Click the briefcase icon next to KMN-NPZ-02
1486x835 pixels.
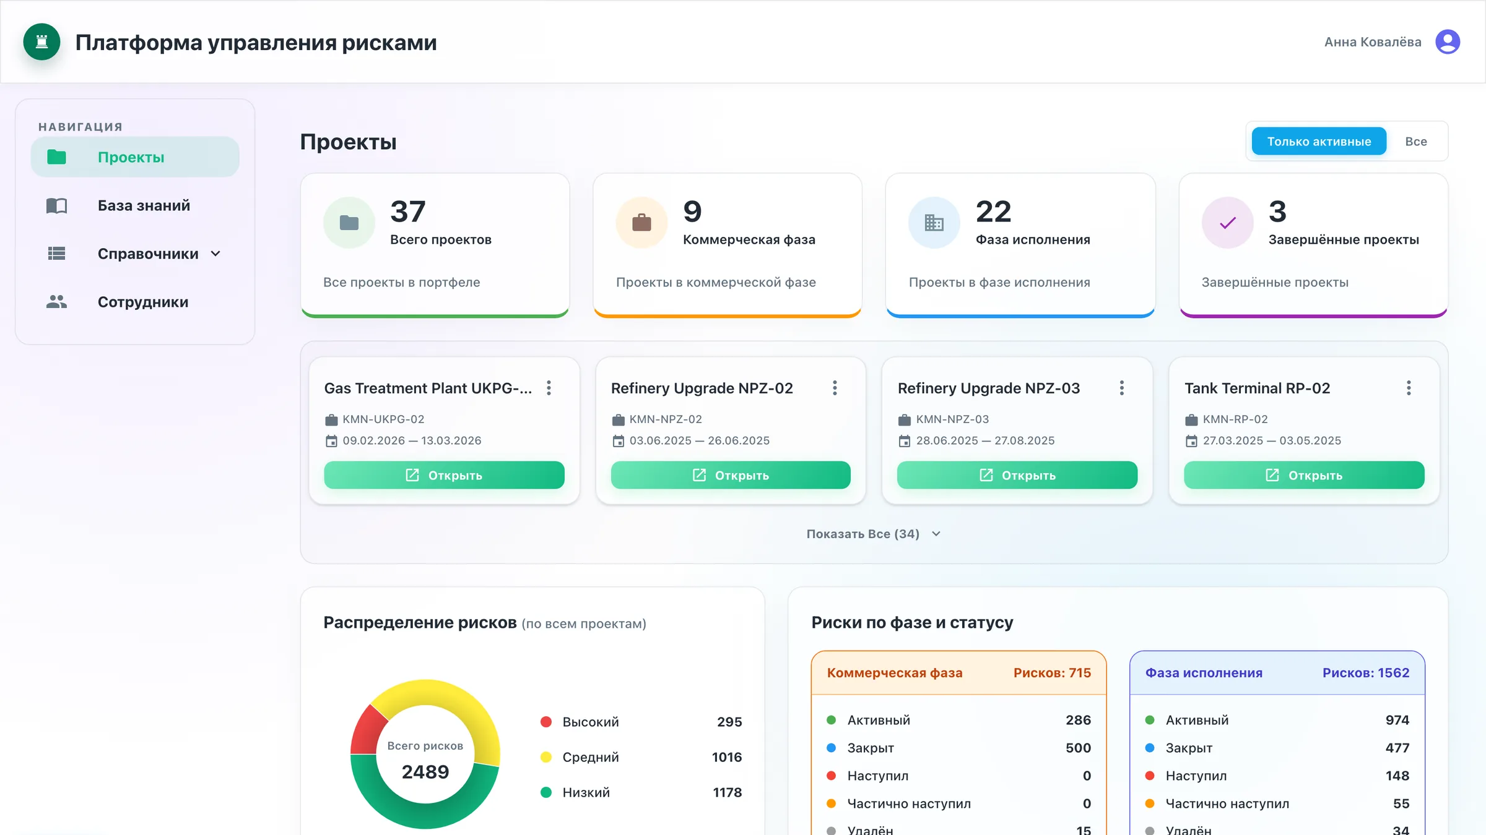click(x=618, y=420)
